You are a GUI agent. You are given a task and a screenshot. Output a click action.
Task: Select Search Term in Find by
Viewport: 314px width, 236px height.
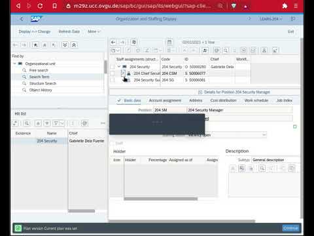(x=39, y=77)
